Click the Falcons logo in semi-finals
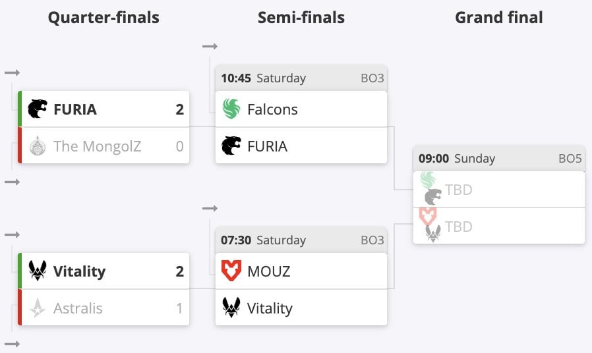This screenshot has height=353, width=592. pos(231,109)
